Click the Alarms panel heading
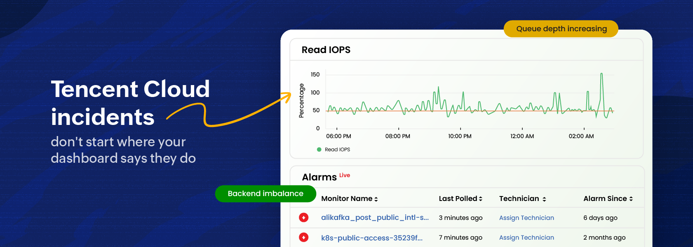The height and width of the screenshot is (247, 693). click(319, 177)
